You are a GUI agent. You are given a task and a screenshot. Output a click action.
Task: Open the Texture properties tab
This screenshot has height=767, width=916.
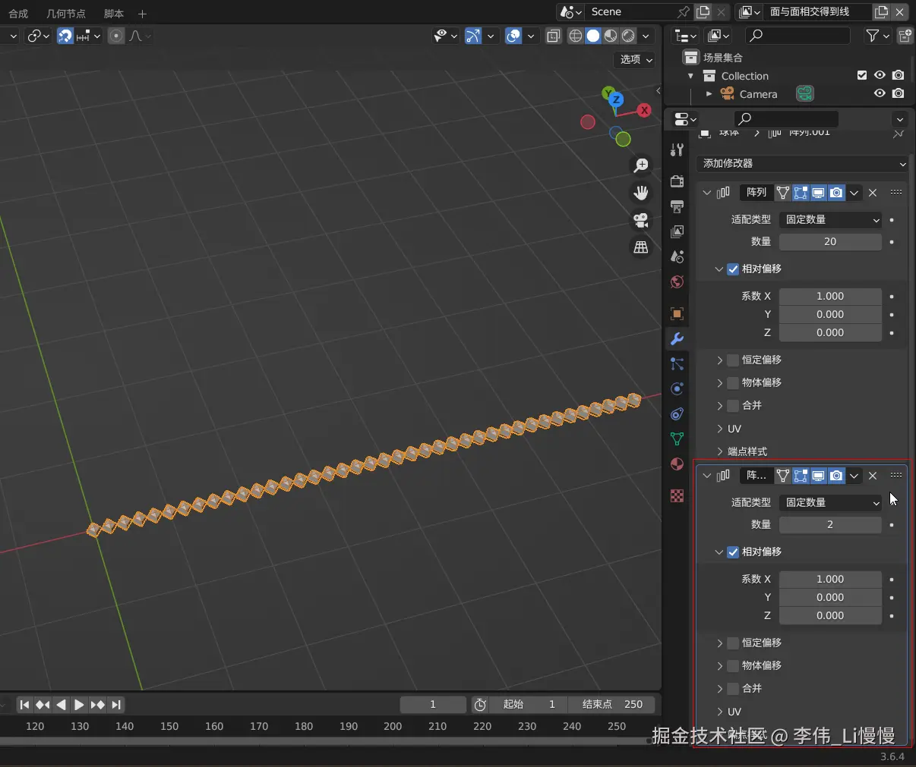tap(677, 496)
